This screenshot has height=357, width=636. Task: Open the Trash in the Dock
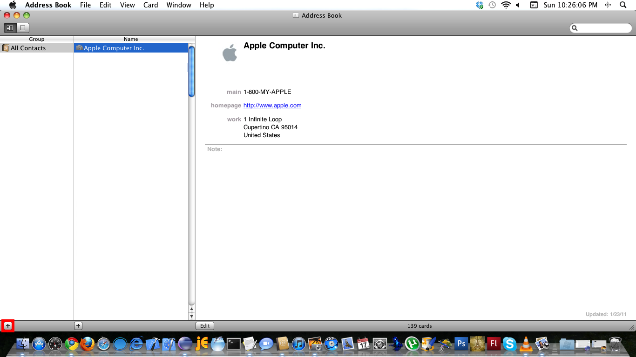[x=615, y=344]
